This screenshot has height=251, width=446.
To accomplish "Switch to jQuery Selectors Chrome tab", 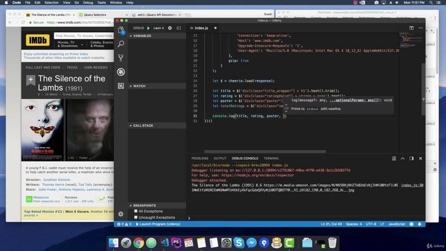I will tap(103, 15).
